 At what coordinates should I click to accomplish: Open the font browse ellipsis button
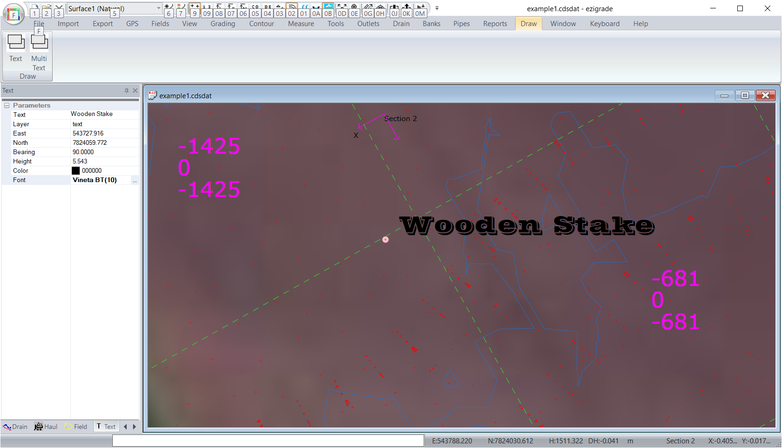pyautogui.click(x=135, y=180)
